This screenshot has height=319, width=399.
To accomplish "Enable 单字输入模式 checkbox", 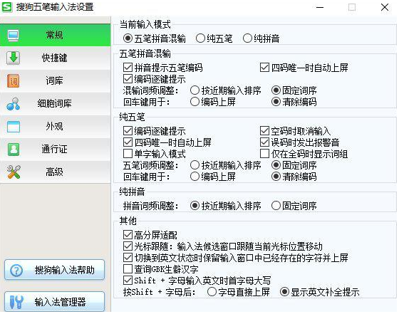I will tap(128, 154).
